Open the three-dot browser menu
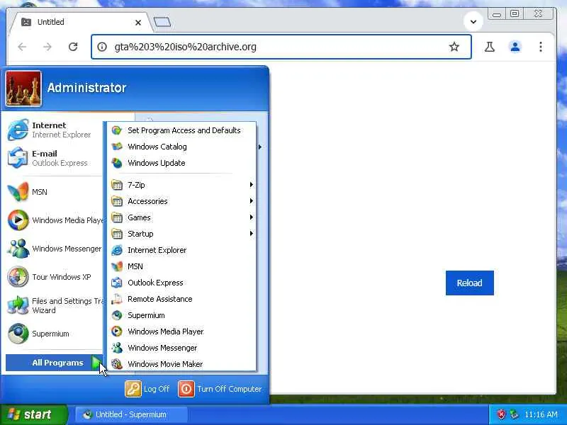 pos(541,47)
